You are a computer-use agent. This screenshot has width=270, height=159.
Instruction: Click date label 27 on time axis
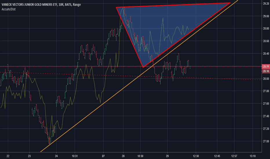(x=103, y=156)
